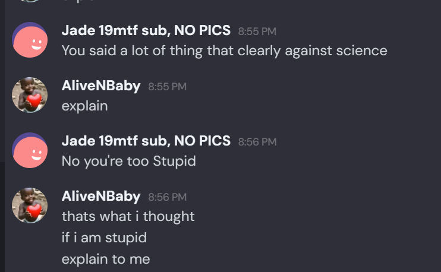Click the 8:56 PM timestamp next to Jade

pyautogui.click(x=257, y=142)
